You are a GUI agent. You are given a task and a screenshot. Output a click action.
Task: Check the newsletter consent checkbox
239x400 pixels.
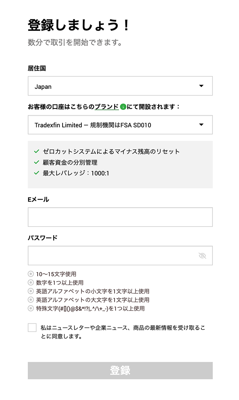click(32, 327)
